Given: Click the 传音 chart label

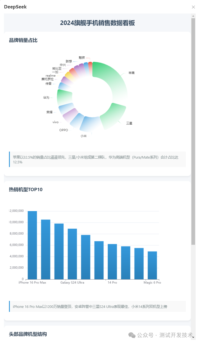Looking at the screenshot, I should (48, 84).
